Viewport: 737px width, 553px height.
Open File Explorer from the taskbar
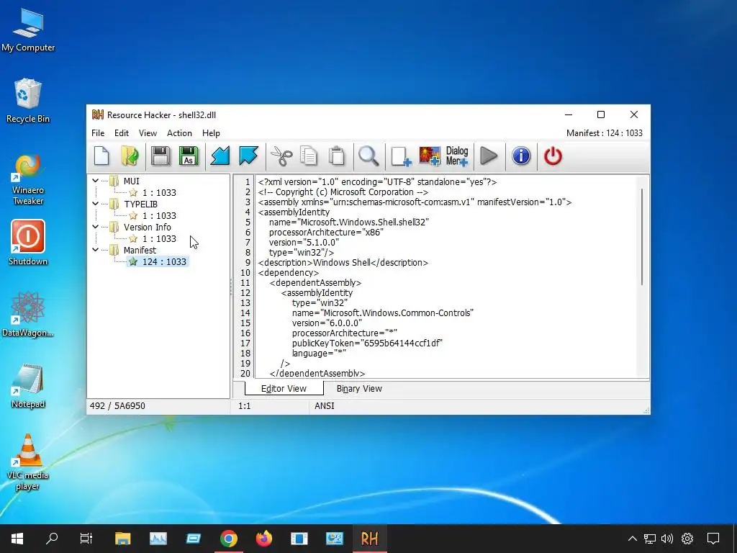click(122, 539)
